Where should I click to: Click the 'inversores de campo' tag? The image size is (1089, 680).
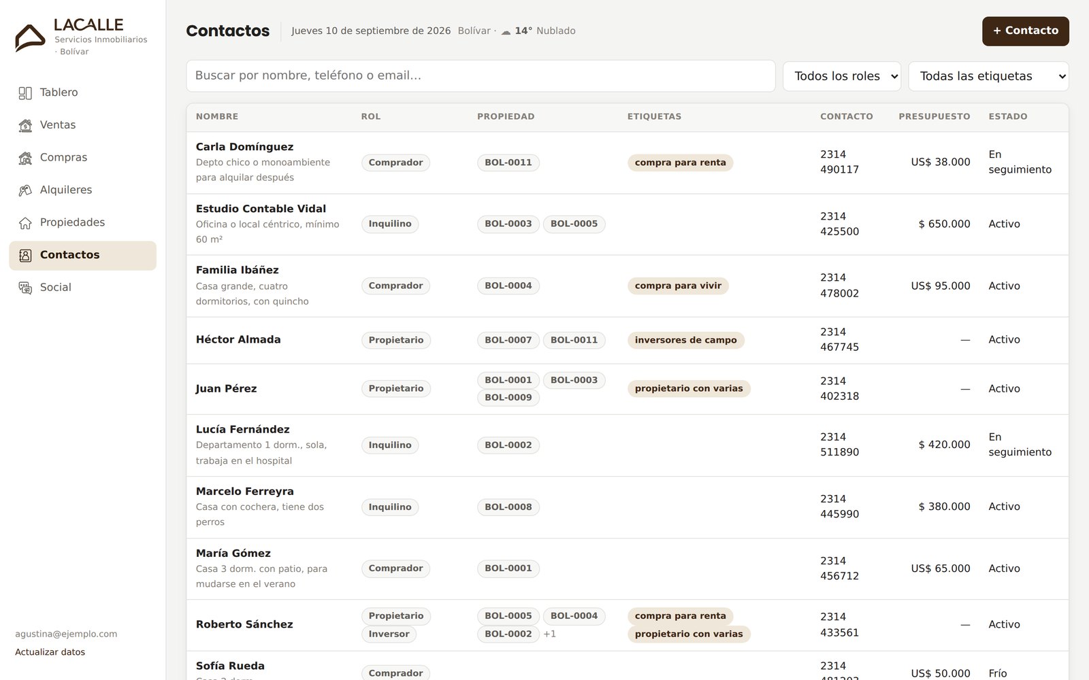[x=685, y=340]
